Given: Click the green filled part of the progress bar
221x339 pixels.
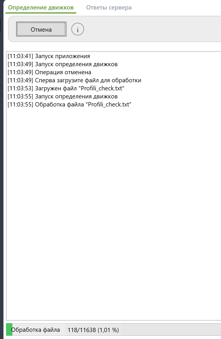Looking at the screenshot, I should click(9, 330).
